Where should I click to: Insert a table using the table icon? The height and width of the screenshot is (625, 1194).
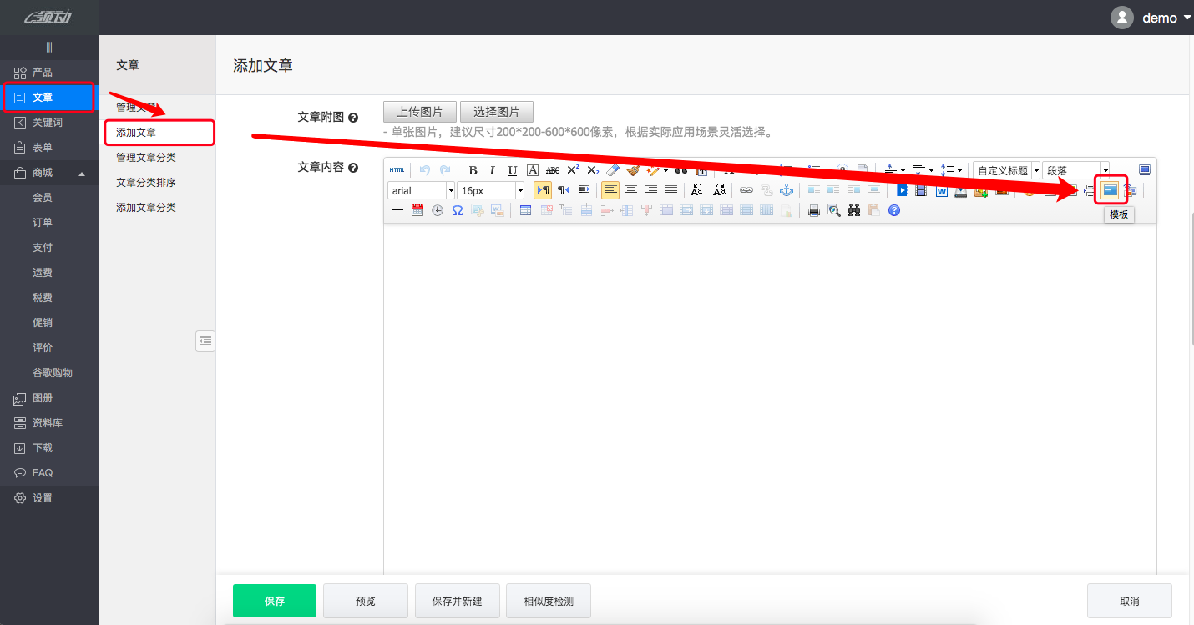[525, 210]
